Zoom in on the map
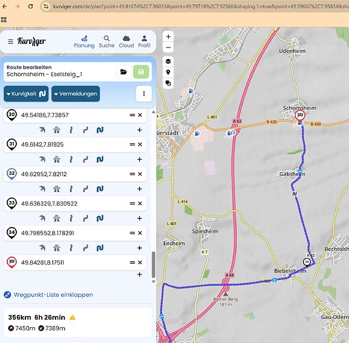The height and width of the screenshot is (343, 349). coord(168,36)
